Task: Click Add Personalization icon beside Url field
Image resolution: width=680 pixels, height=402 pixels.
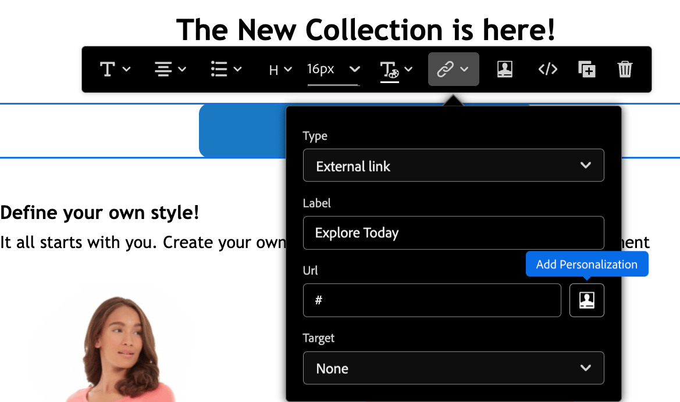Action: coord(586,300)
